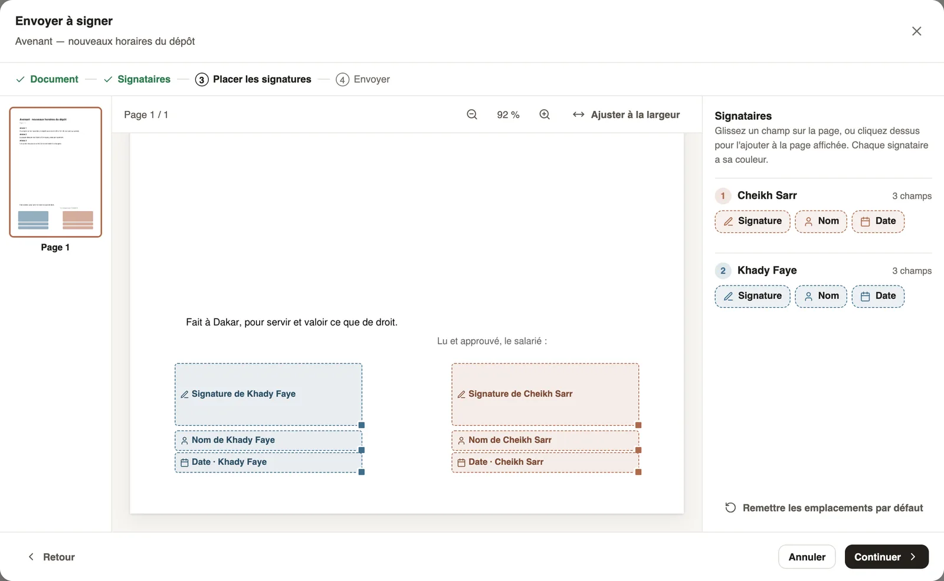Add Cheikh Sarr's Nom field chip
The image size is (944, 581).
pos(821,221)
